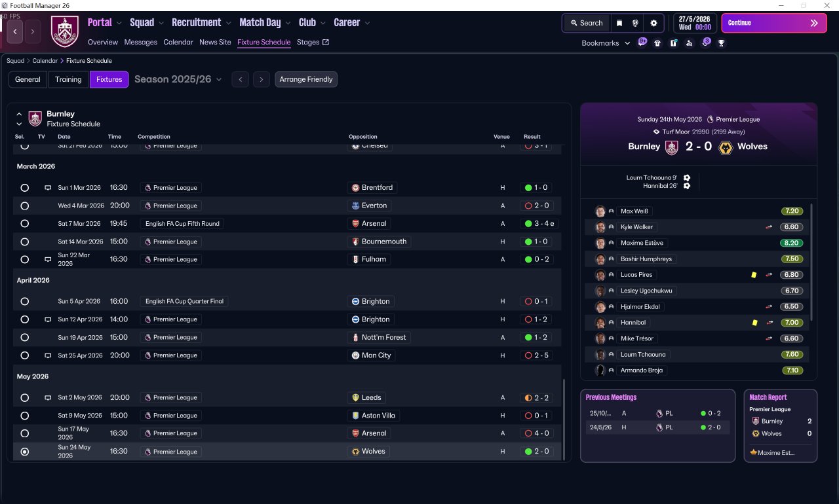839x504 pixels.
Task: Switch to the General tab
Action: (28, 79)
